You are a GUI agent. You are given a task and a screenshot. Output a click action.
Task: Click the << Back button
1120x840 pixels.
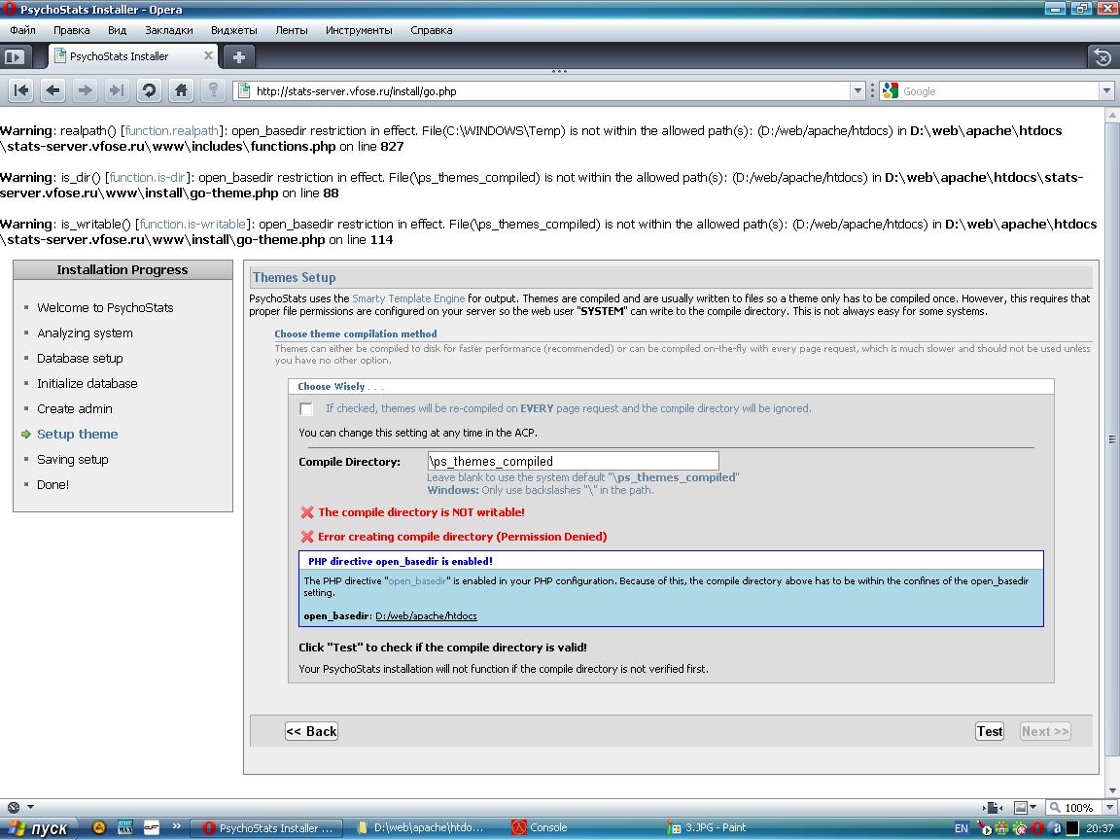pos(311,731)
